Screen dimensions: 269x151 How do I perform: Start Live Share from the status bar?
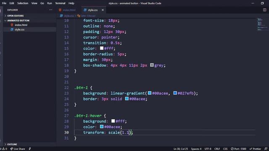(x=18, y=149)
